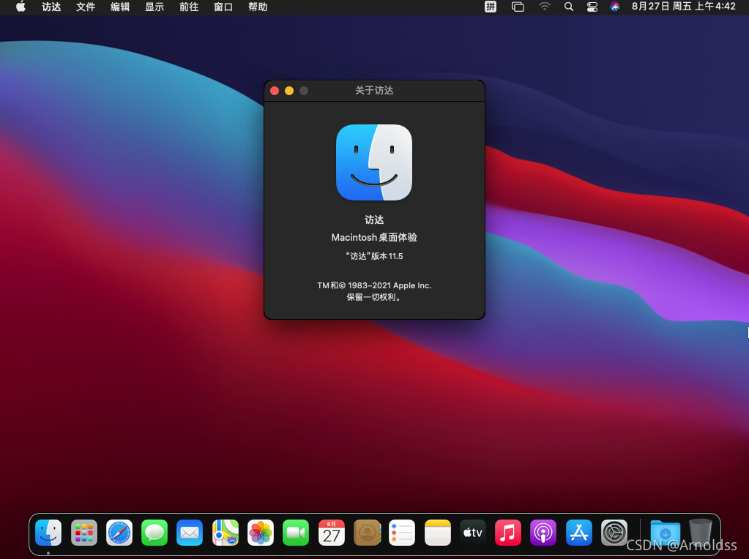The width and height of the screenshot is (749, 559).
Task: Open Contacts app in the Dock
Action: 367,532
